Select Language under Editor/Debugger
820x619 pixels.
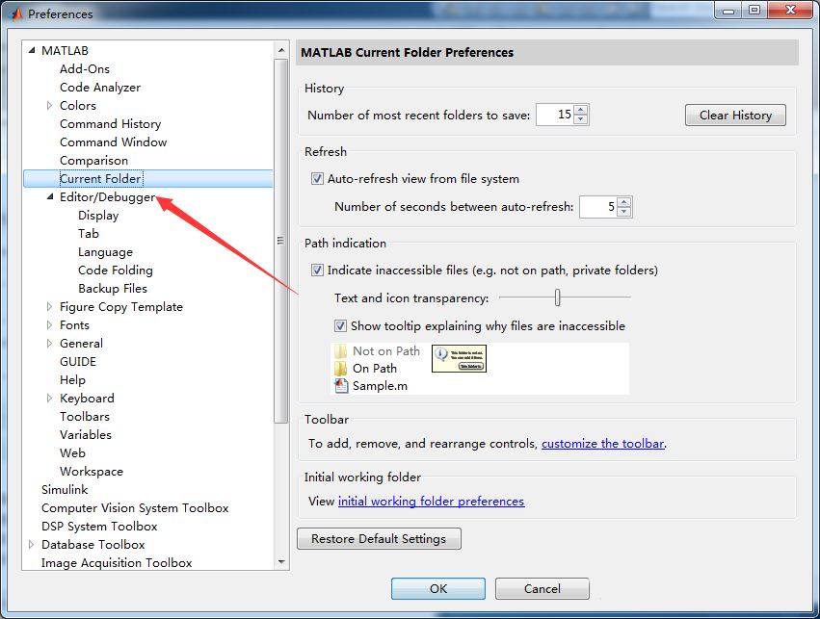pos(105,252)
